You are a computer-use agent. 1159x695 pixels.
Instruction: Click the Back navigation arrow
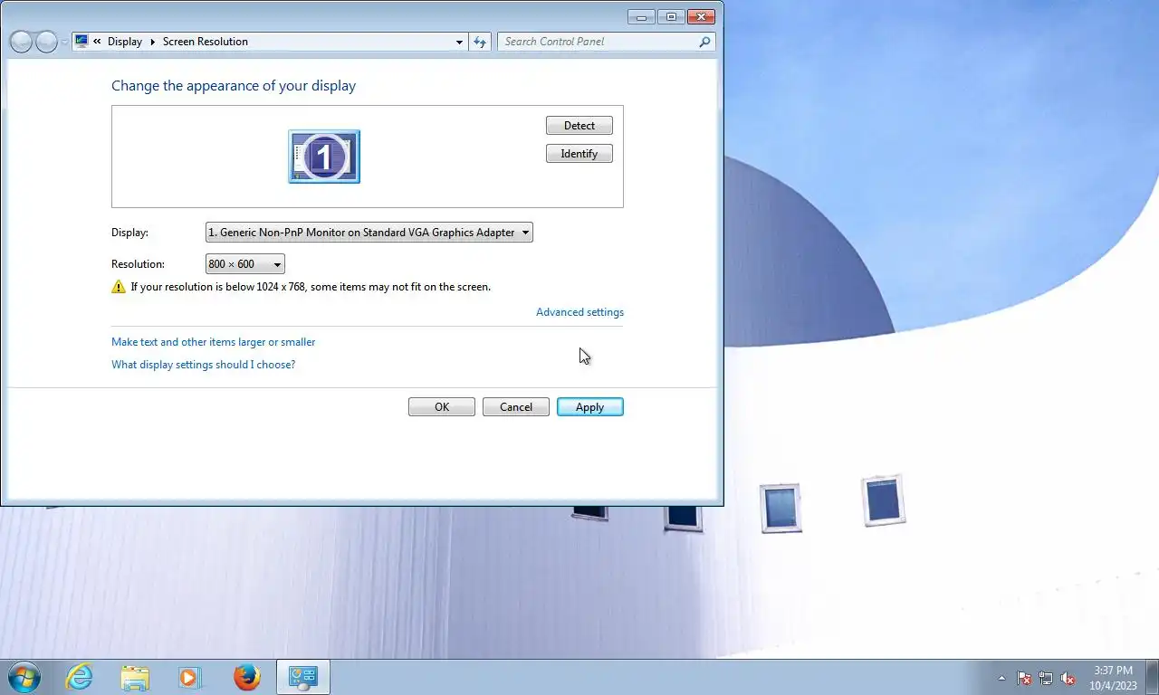tap(21, 42)
